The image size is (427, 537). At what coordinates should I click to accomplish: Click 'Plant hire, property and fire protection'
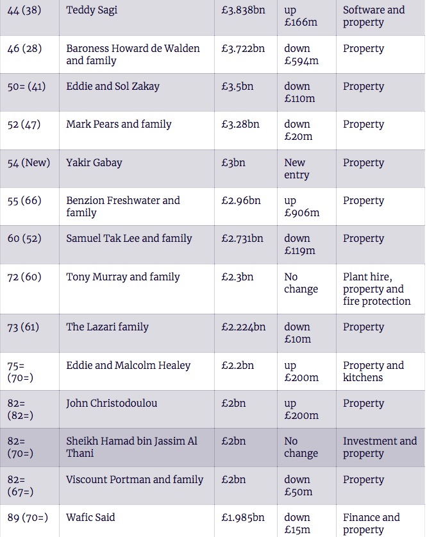[376, 289]
